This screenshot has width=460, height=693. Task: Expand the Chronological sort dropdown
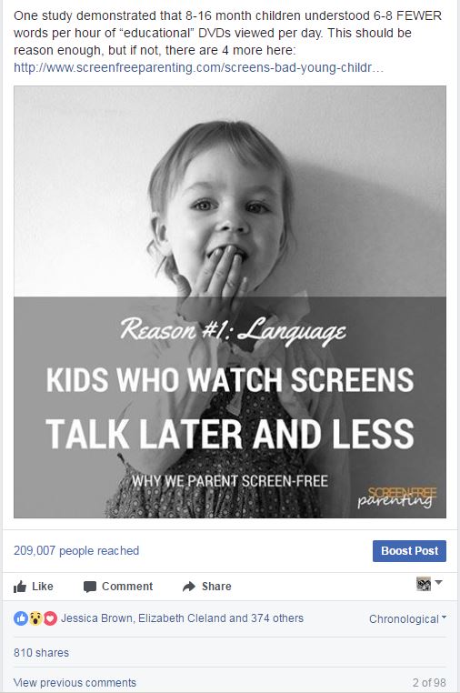click(407, 618)
